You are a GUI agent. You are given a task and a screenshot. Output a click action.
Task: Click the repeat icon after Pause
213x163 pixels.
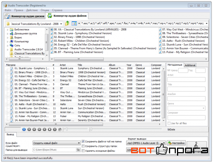click(60, 129)
